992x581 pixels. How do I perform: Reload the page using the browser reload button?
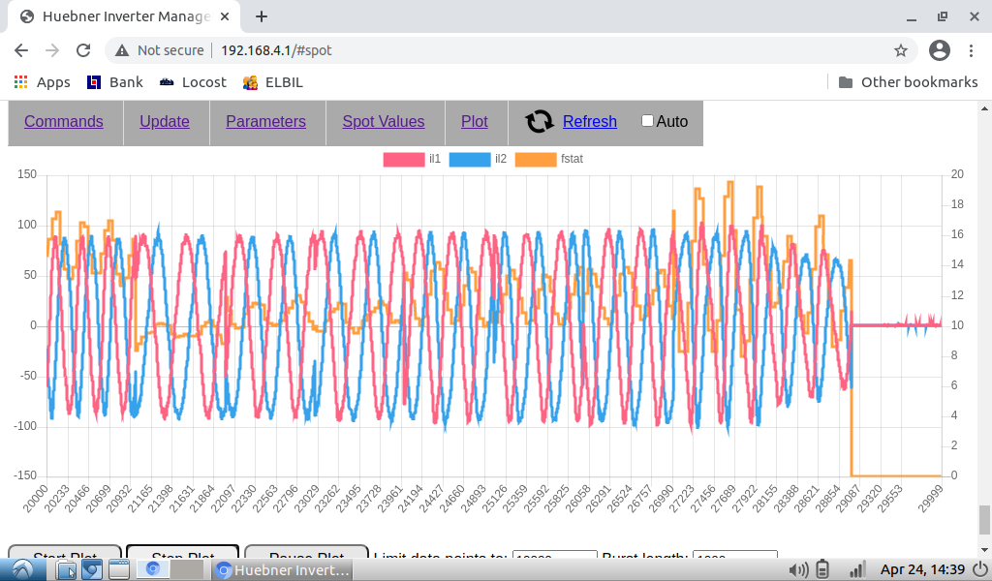pos(83,50)
